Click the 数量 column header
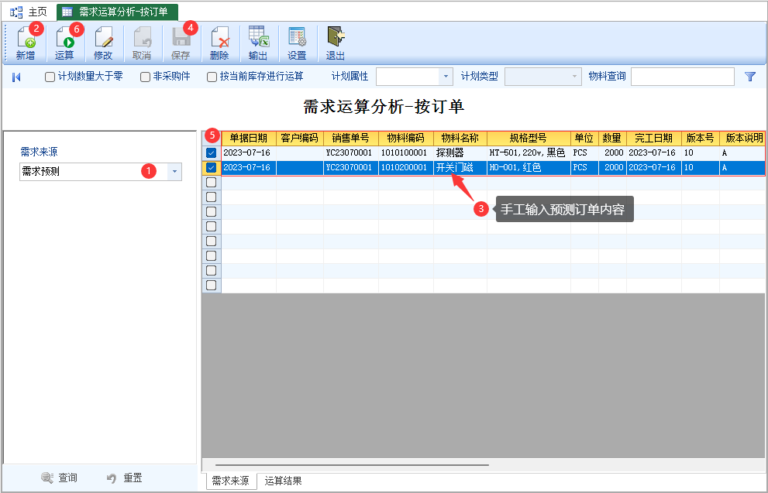This screenshot has height=493, width=768. 612,139
